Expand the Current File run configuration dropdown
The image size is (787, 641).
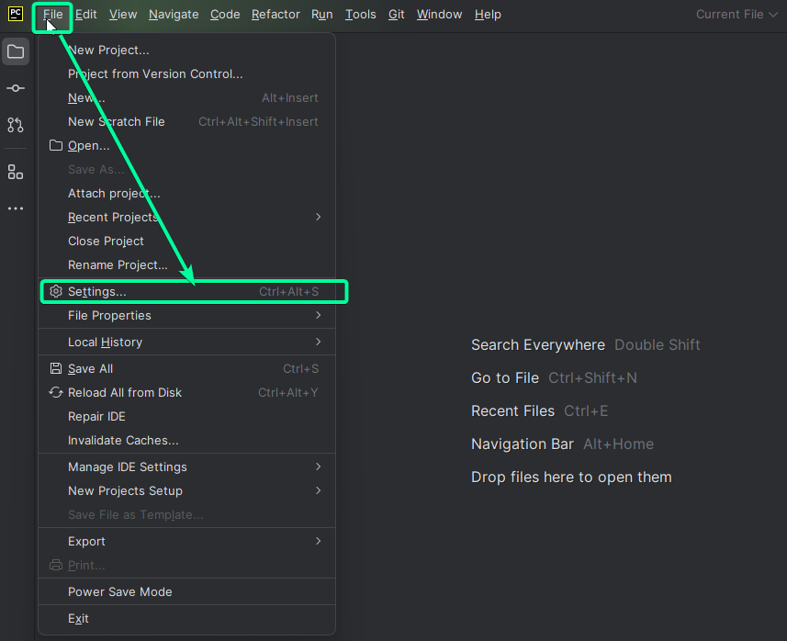click(x=736, y=15)
